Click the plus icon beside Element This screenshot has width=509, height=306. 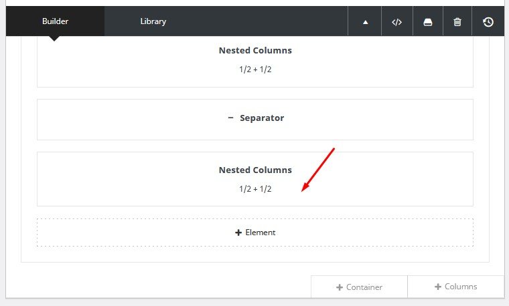pos(238,233)
